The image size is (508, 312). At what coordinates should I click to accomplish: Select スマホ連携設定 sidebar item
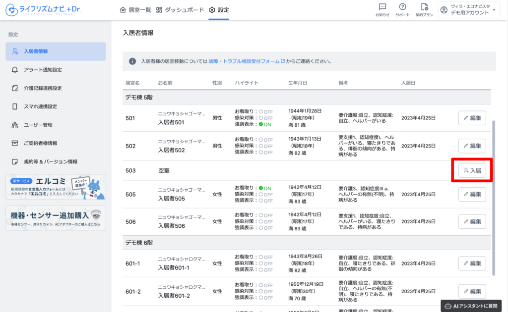coord(40,106)
